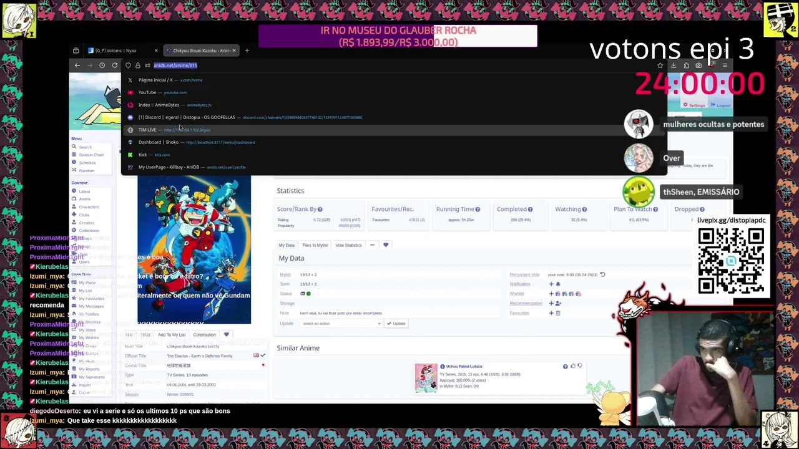Click Watching help icon

(584, 210)
